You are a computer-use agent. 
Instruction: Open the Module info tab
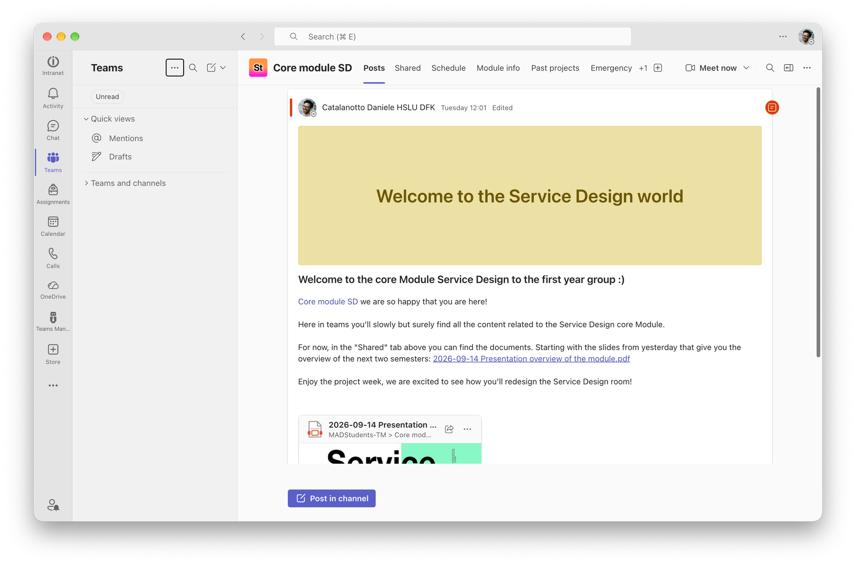[498, 68]
